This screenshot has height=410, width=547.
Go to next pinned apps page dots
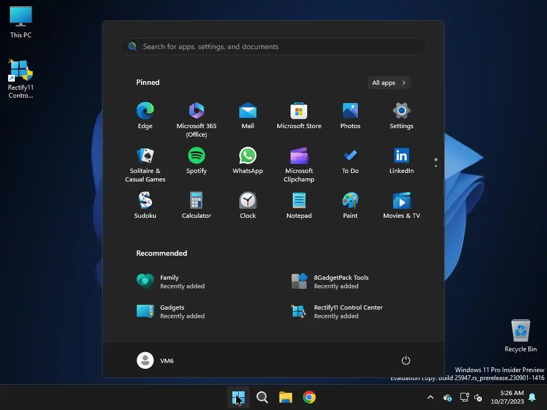click(x=436, y=162)
